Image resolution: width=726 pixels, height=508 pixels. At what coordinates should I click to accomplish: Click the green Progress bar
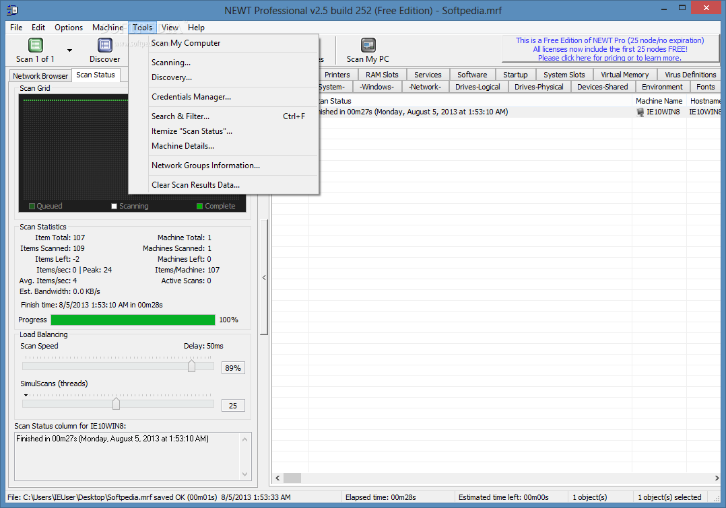point(133,320)
